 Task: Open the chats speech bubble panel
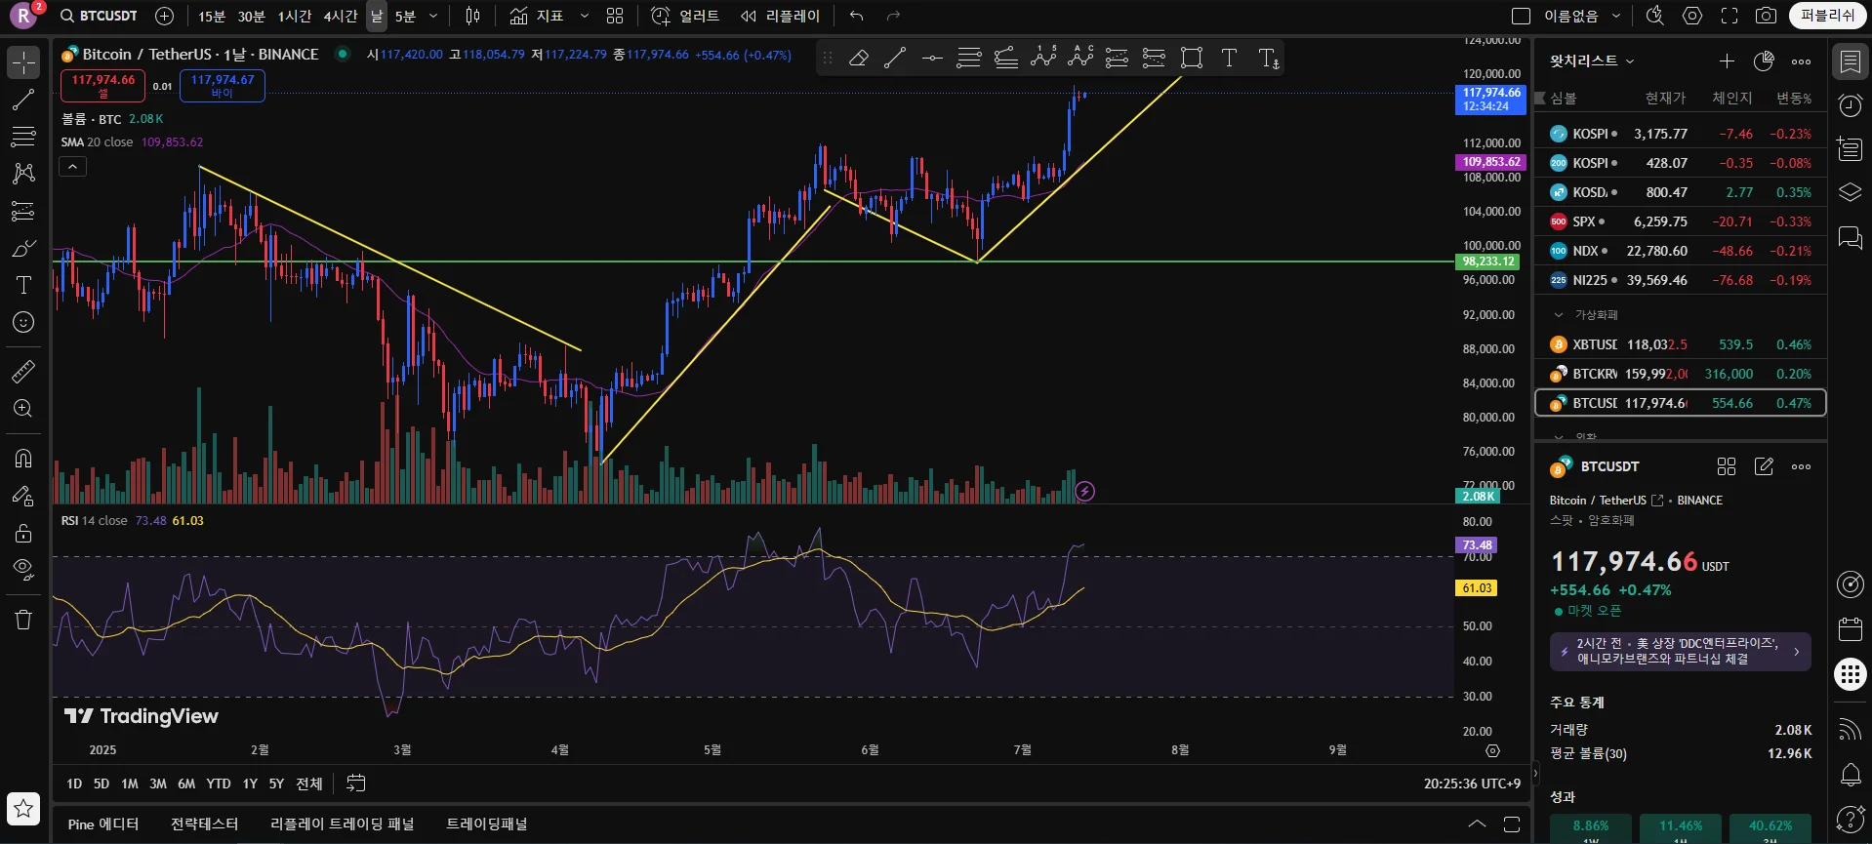(1851, 237)
